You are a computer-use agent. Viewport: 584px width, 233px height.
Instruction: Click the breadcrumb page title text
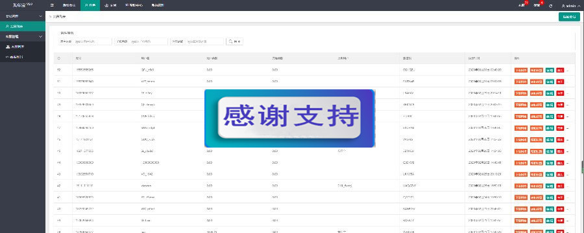59,17
